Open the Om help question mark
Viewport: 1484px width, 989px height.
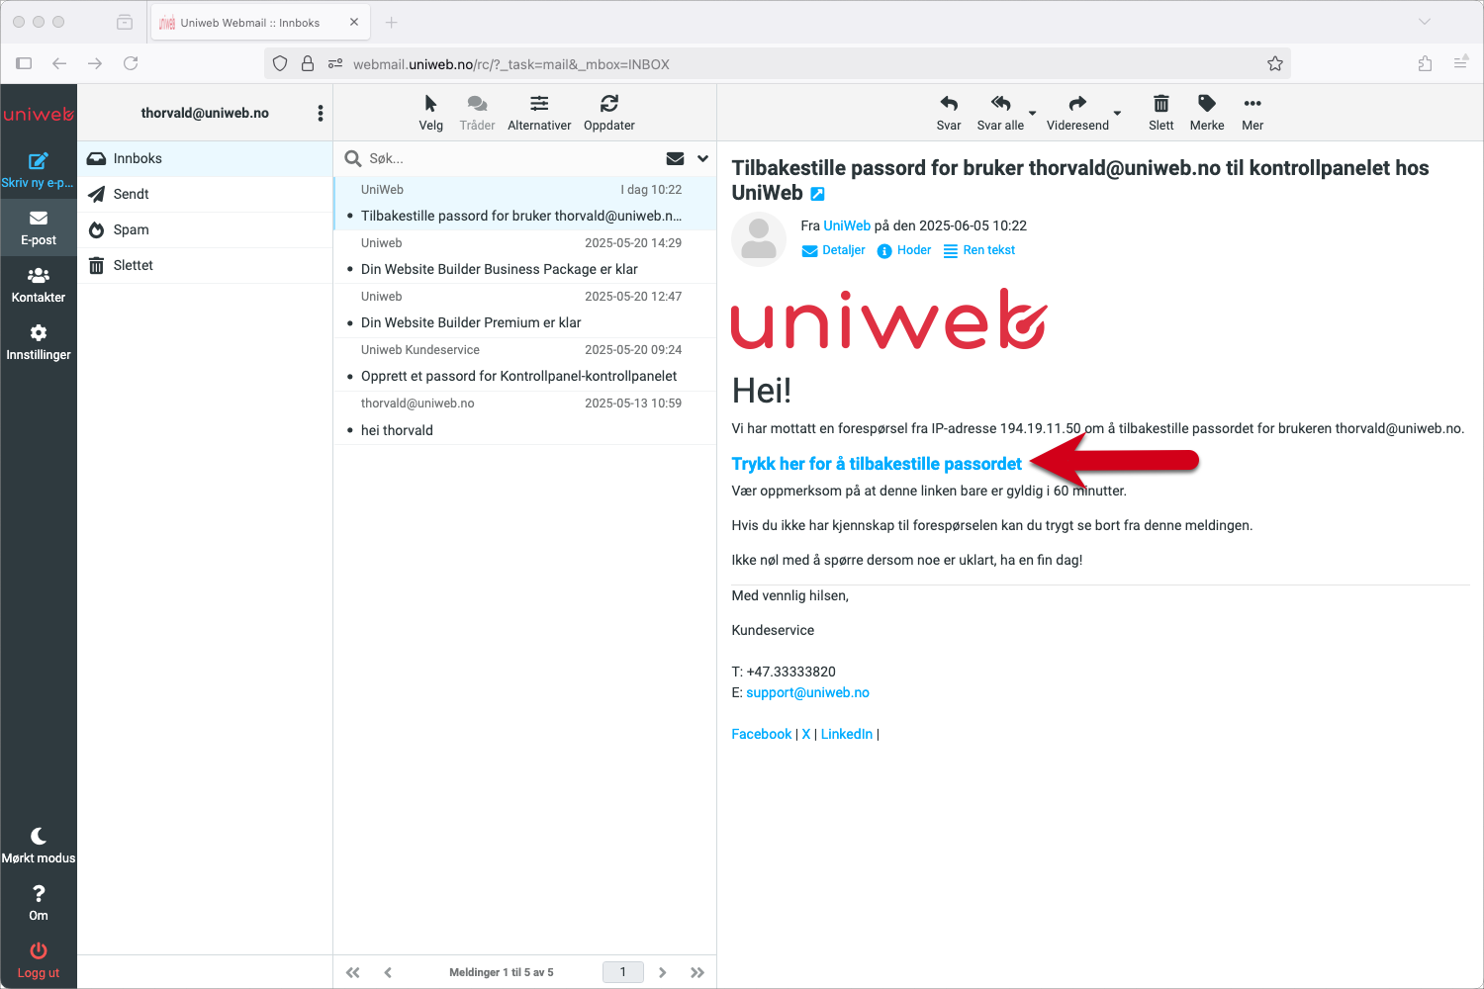point(38,903)
